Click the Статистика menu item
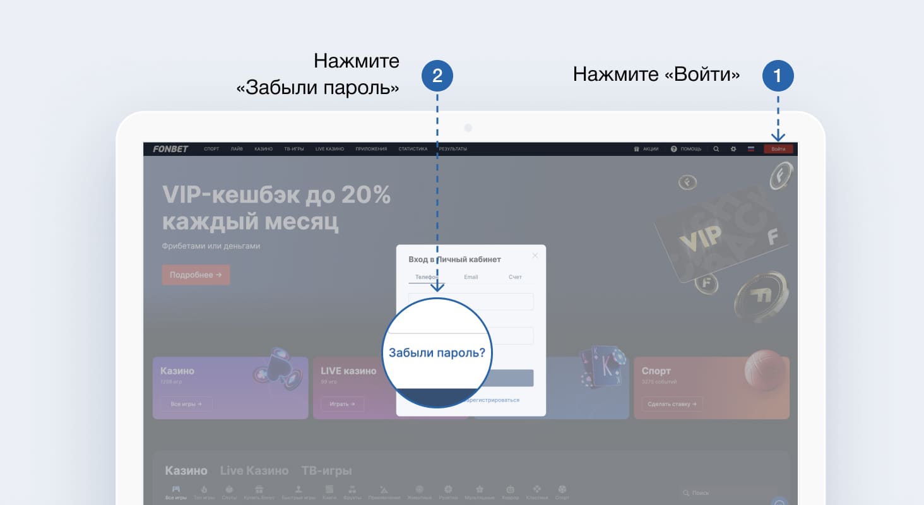Screen dimensions: 924x505 click(413, 149)
